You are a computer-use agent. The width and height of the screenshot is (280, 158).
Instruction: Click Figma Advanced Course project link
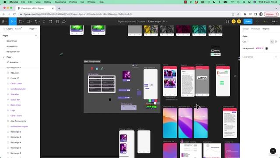[131, 22]
